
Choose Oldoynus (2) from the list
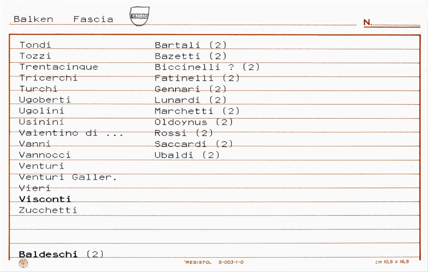(194, 122)
